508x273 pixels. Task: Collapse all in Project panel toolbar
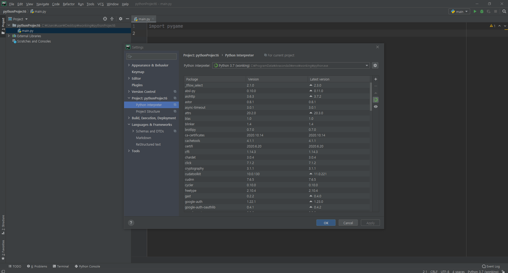(112, 19)
